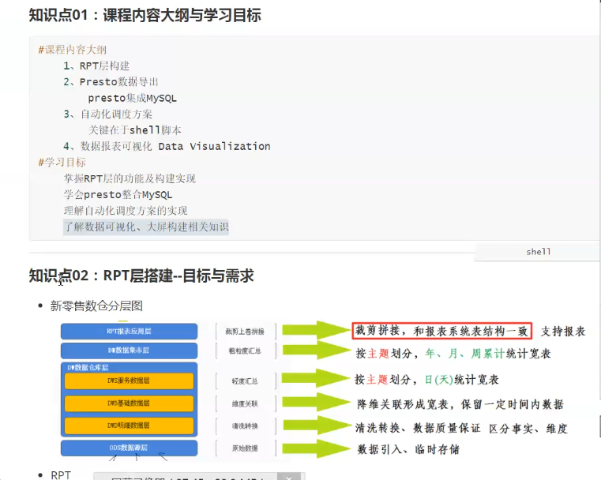The image size is (601, 480).
Task: Click line '4、数据报表可视化 Data Visualization'
Action: (x=167, y=146)
